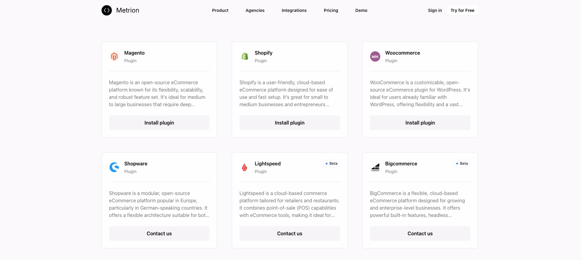Click Contact us on the Shopware card
The height and width of the screenshot is (260, 581).
click(x=159, y=233)
